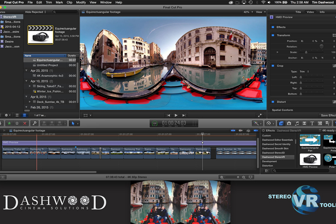Toggle audio skimming in timeline

pyautogui.click(x=241, y=131)
